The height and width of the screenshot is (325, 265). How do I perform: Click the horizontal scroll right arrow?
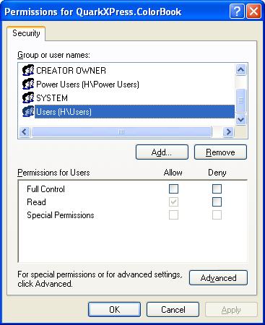point(228,131)
